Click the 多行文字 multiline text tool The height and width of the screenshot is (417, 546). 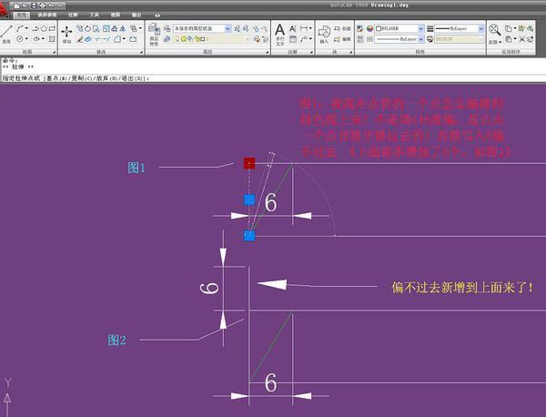click(x=279, y=35)
